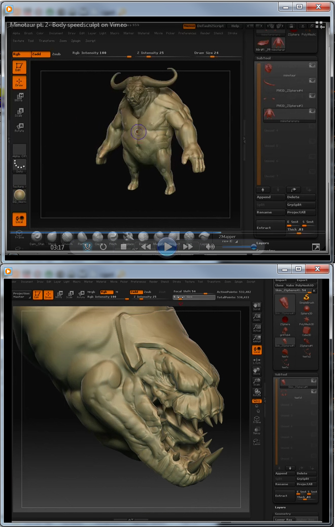Select the SimpleBrush tool in the creature-head window
Image resolution: width=335 pixels, height=527 pixels.
point(307,298)
